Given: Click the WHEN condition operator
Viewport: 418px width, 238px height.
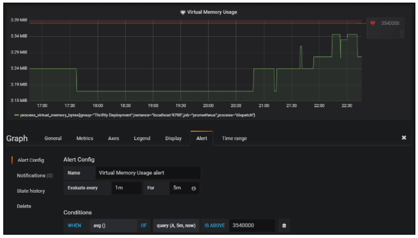Looking at the screenshot, I should (x=74, y=226).
